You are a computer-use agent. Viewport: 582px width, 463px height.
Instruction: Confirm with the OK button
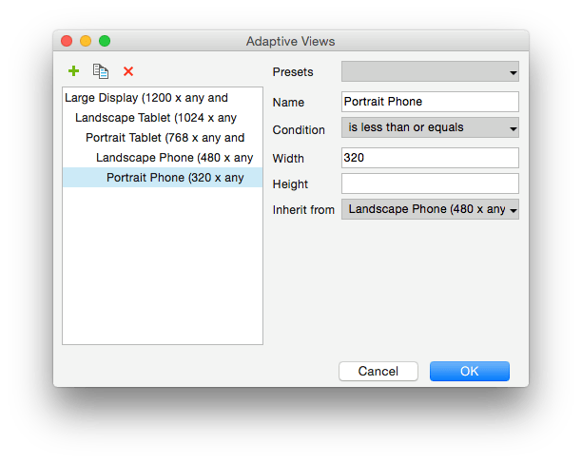tap(470, 371)
